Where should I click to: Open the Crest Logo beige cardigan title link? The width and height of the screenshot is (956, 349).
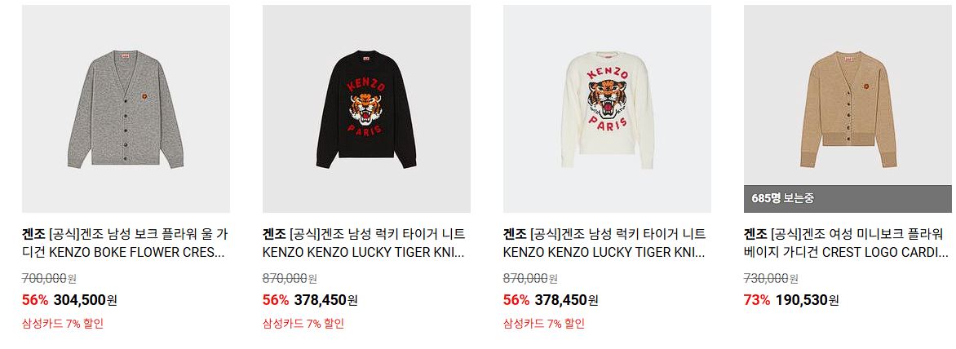[x=846, y=242]
